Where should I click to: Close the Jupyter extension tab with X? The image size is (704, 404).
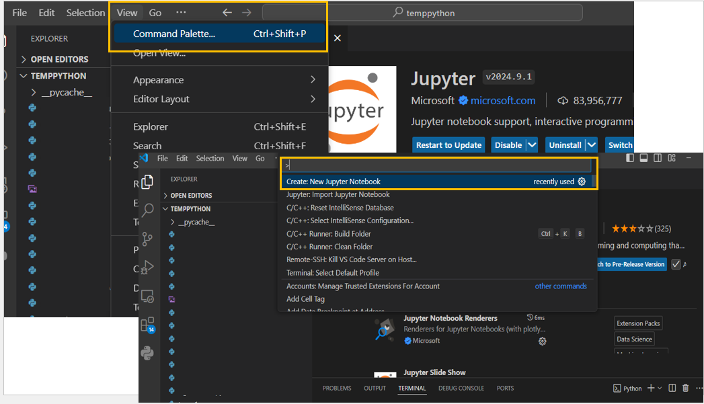[337, 38]
